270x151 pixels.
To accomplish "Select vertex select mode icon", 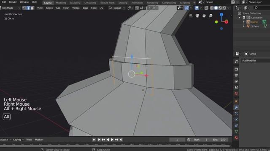I will [24, 8].
